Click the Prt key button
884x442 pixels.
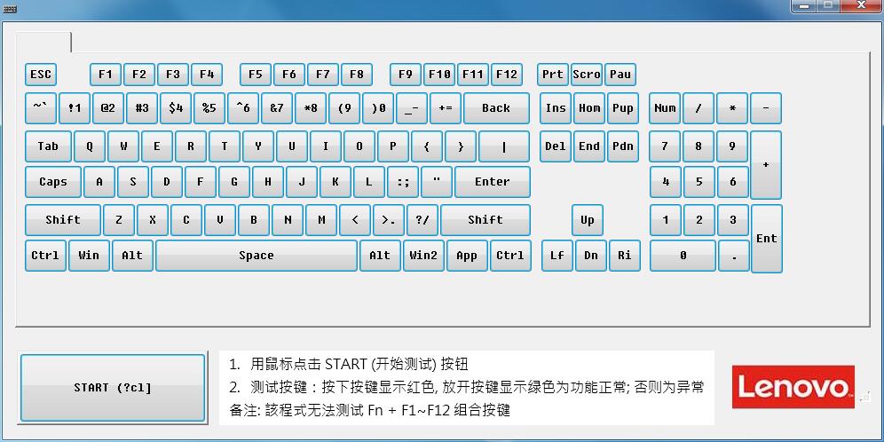pos(552,75)
